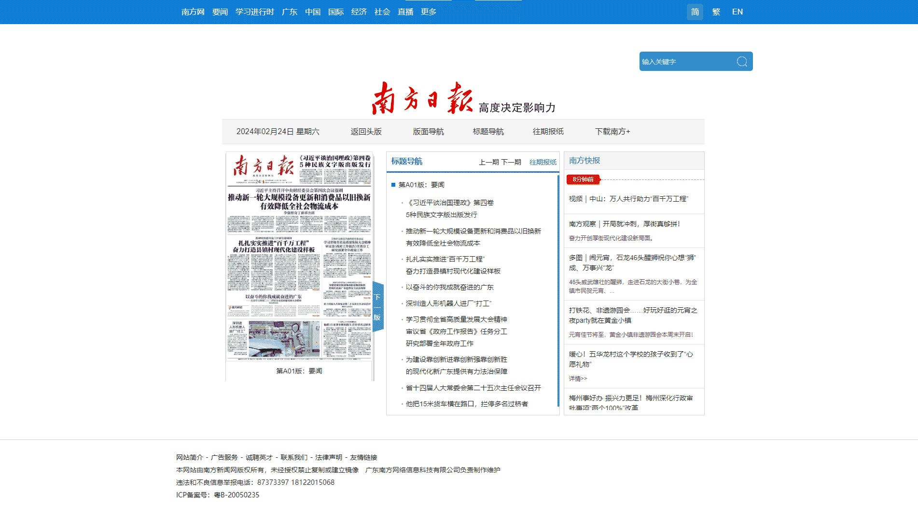Open 诚聘英才 footer link
The image size is (918, 521).
[259, 457]
